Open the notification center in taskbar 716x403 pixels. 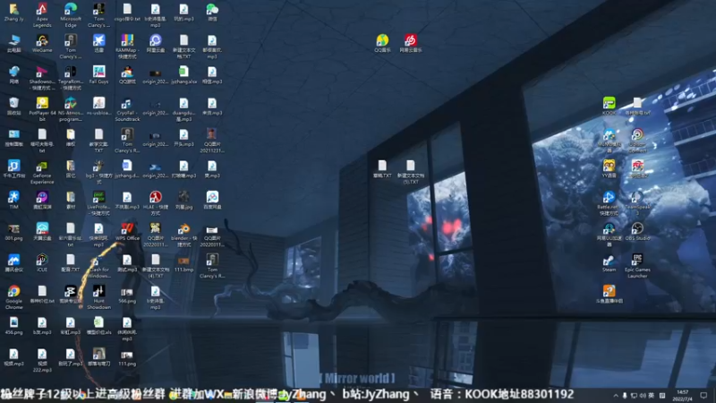click(x=703, y=395)
